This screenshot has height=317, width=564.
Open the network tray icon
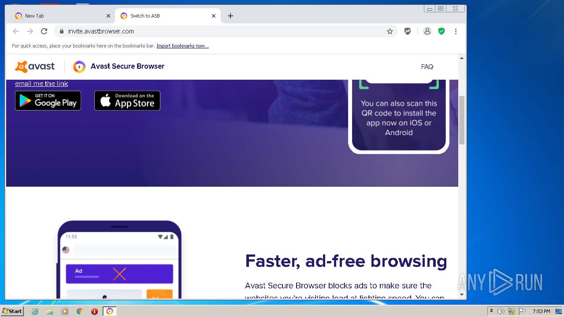click(512, 311)
